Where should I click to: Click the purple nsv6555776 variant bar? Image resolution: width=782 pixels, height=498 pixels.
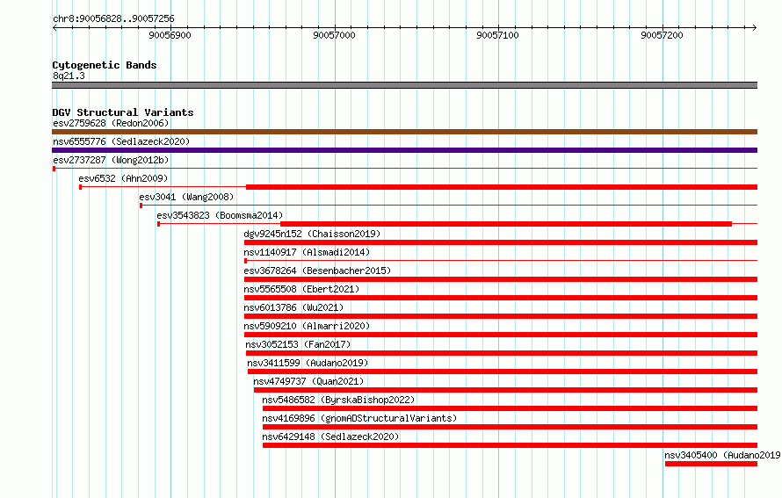point(404,150)
